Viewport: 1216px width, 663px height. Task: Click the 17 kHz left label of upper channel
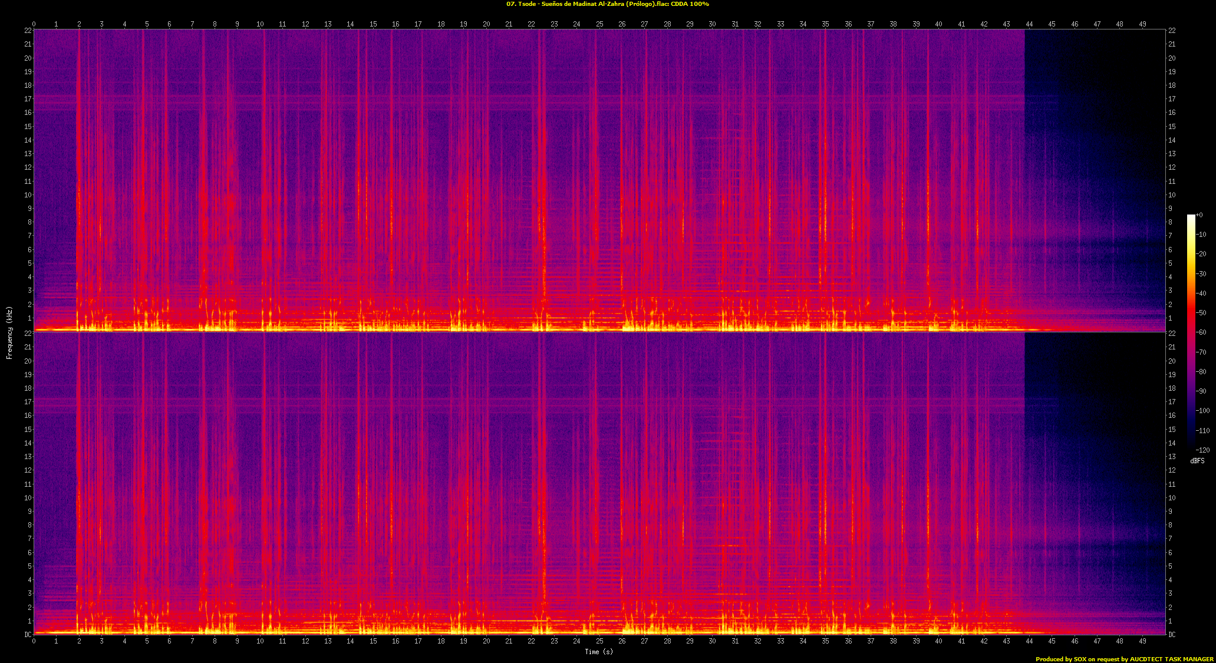click(28, 99)
